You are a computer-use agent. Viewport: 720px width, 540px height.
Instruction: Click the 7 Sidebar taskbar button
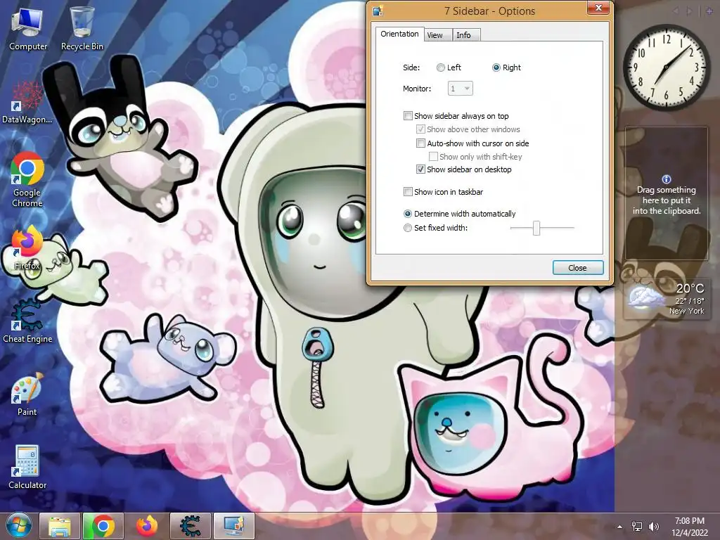pyautogui.click(x=233, y=526)
